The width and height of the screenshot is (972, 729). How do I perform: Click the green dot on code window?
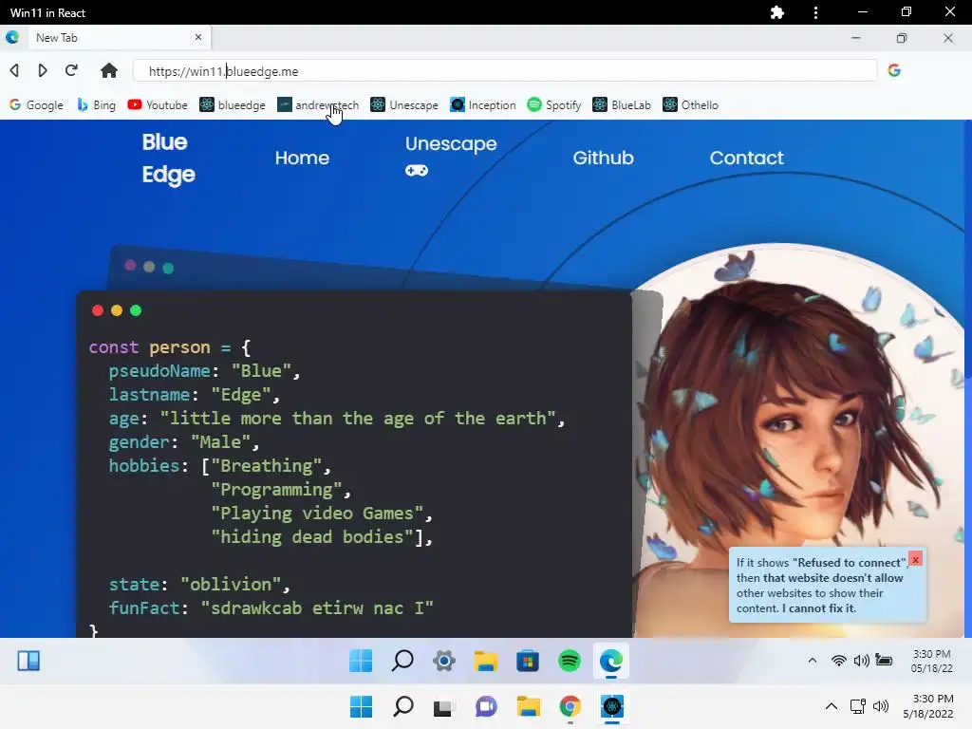point(136,310)
